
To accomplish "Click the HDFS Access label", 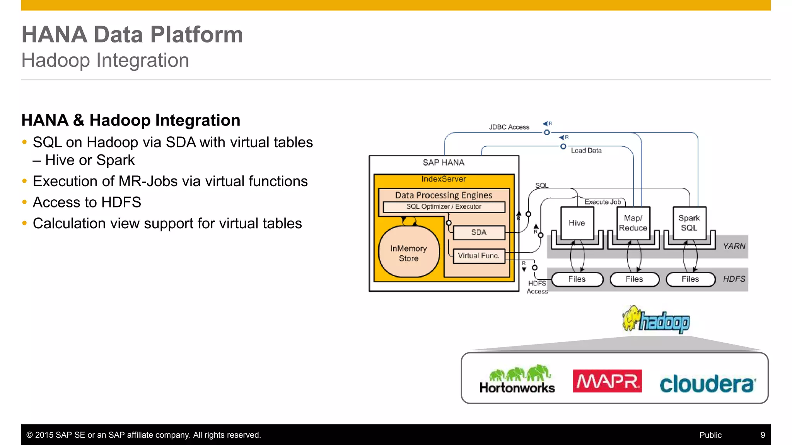I will [x=537, y=287].
